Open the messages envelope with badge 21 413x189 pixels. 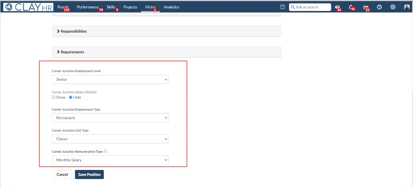point(366,7)
